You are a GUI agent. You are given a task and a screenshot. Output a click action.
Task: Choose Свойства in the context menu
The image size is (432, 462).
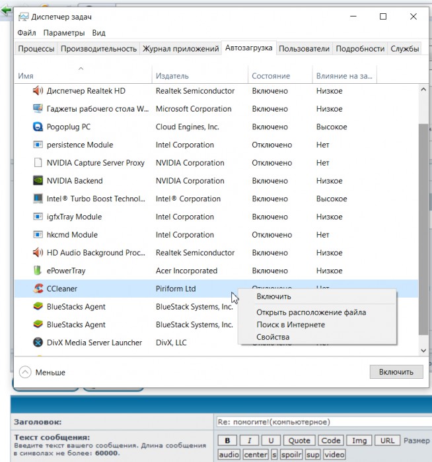tap(317, 337)
